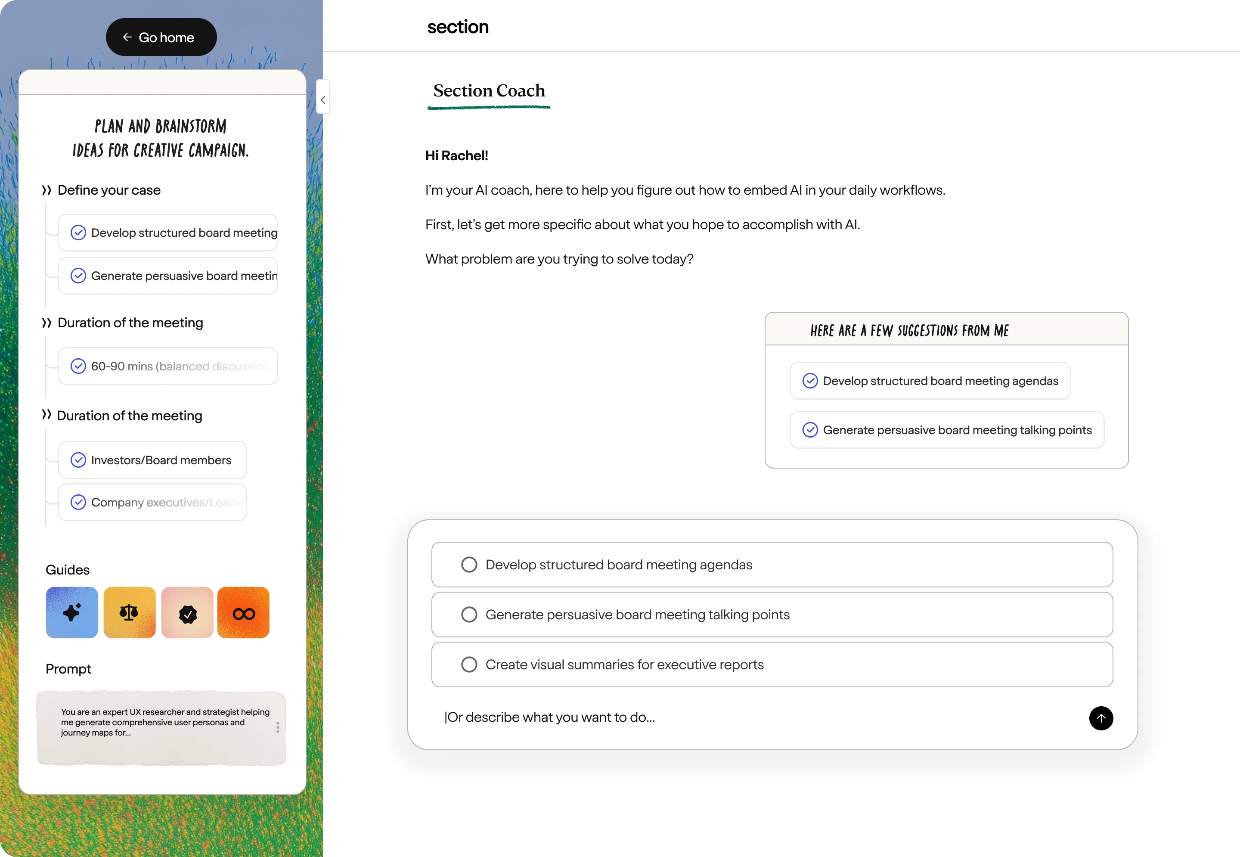Screen dimensions: 1240x857
Task: Click suggested Develop structured board meeting agendas chip
Action: [930, 381]
